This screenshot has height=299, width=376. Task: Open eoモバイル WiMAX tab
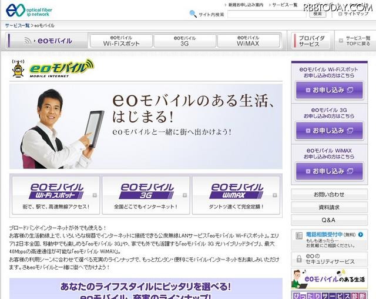[249, 41]
